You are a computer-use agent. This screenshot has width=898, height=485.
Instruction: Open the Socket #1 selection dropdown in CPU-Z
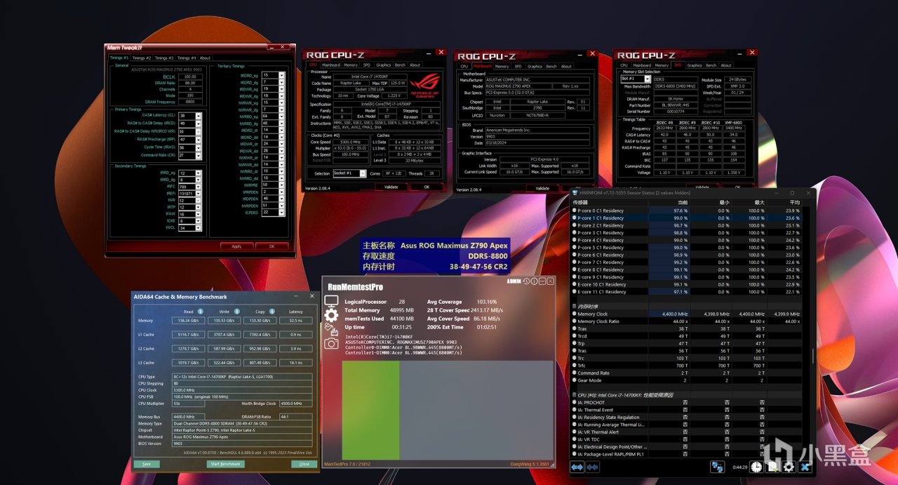click(363, 173)
